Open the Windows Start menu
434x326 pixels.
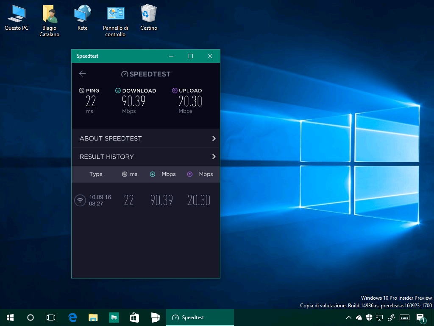(x=10, y=318)
